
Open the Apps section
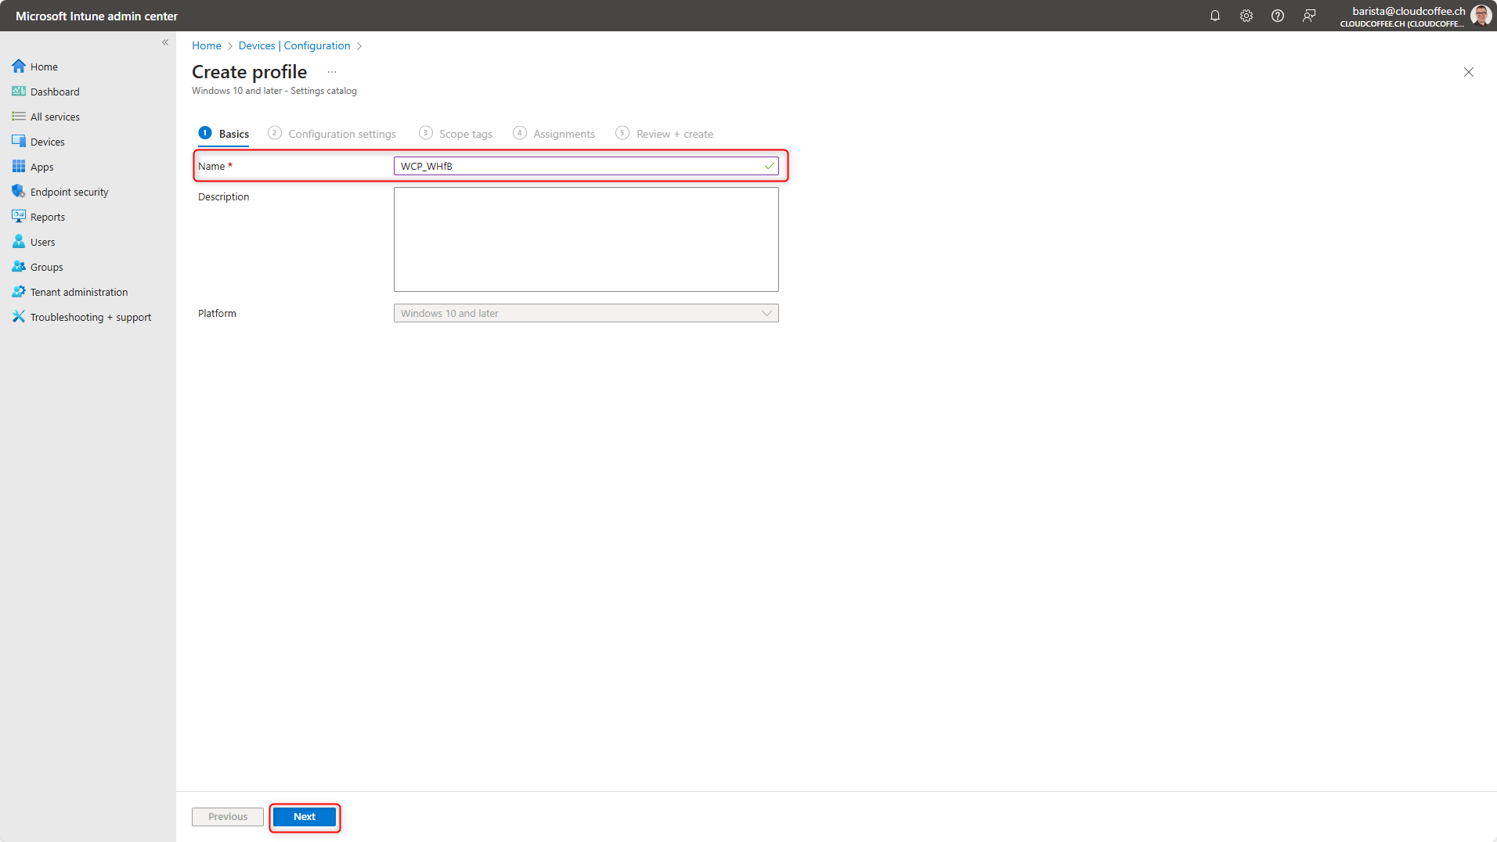(x=41, y=166)
